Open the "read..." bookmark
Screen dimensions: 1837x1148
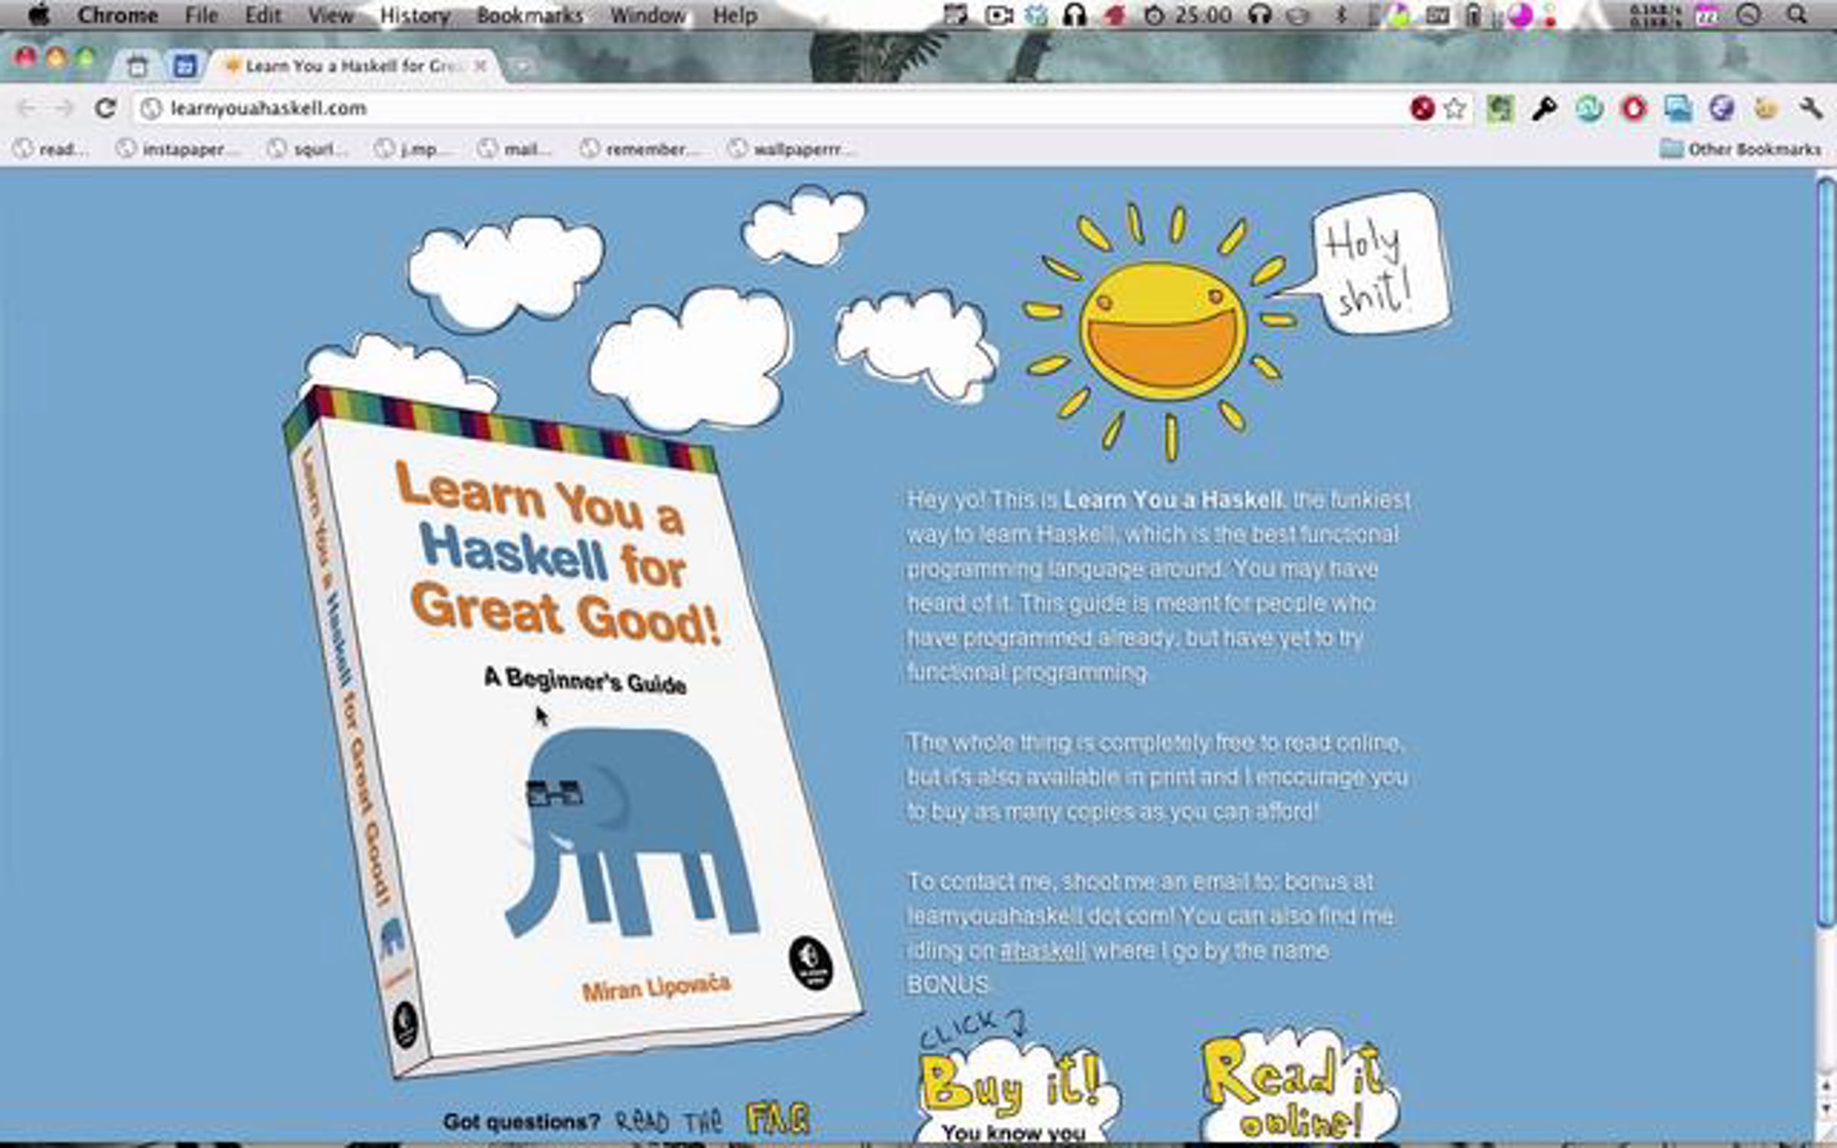[x=52, y=149]
